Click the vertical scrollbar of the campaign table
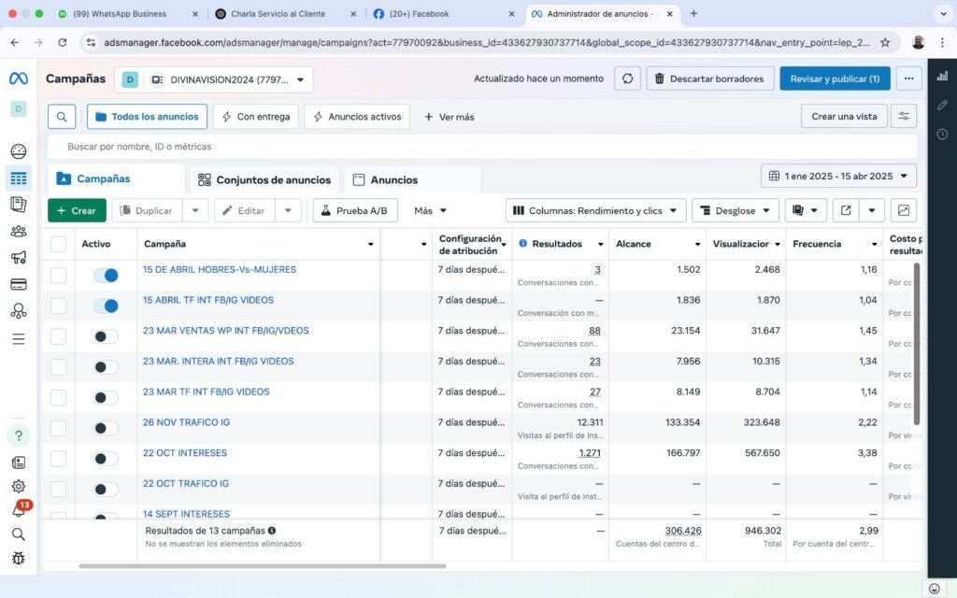957x598 pixels. (916, 344)
